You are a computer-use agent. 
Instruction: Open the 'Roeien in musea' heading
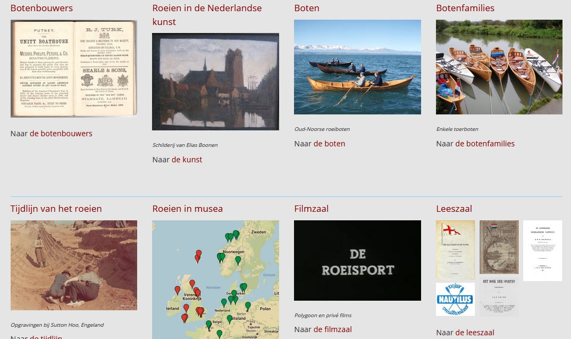[188, 209]
